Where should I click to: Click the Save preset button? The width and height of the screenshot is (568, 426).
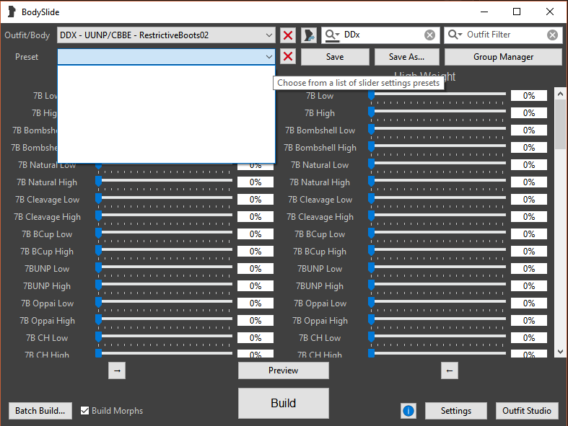pos(335,57)
